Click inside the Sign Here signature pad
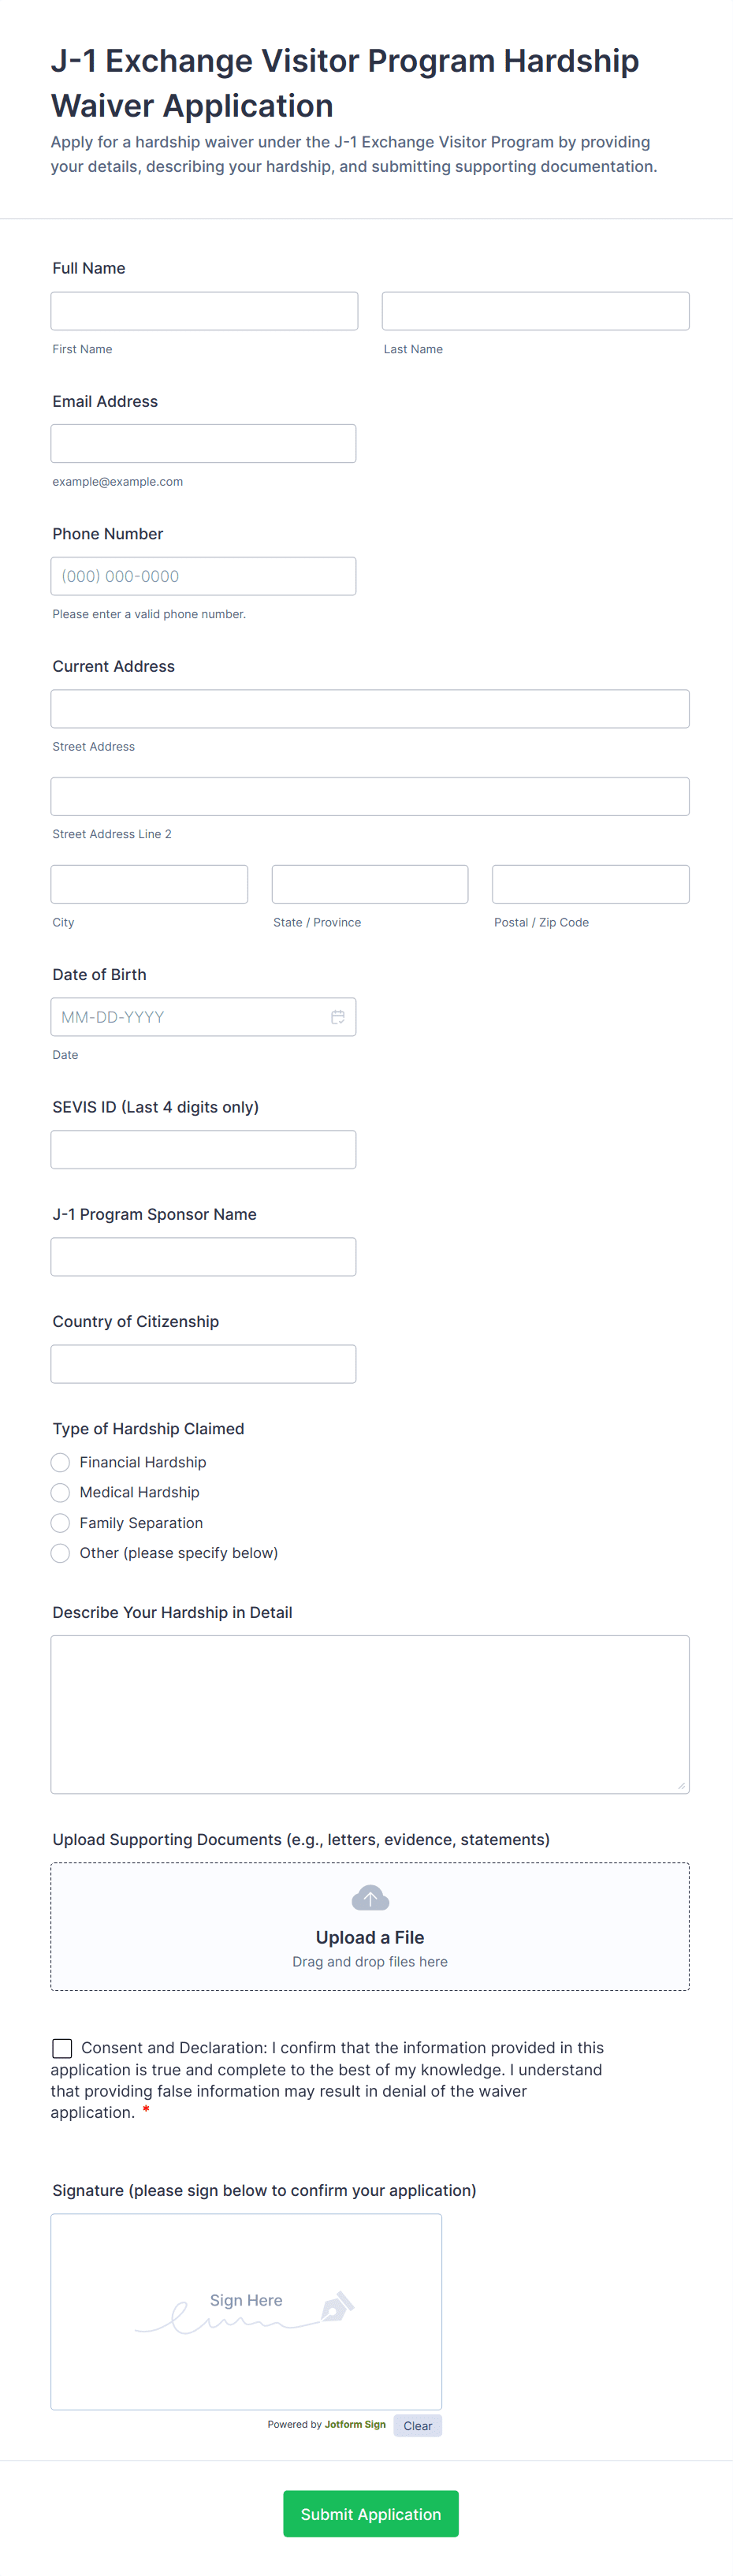733x2576 pixels. pyautogui.click(x=246, y=2312)
